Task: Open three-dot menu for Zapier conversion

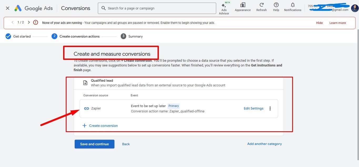Action: pyautogui.click(x=270, y=108)
